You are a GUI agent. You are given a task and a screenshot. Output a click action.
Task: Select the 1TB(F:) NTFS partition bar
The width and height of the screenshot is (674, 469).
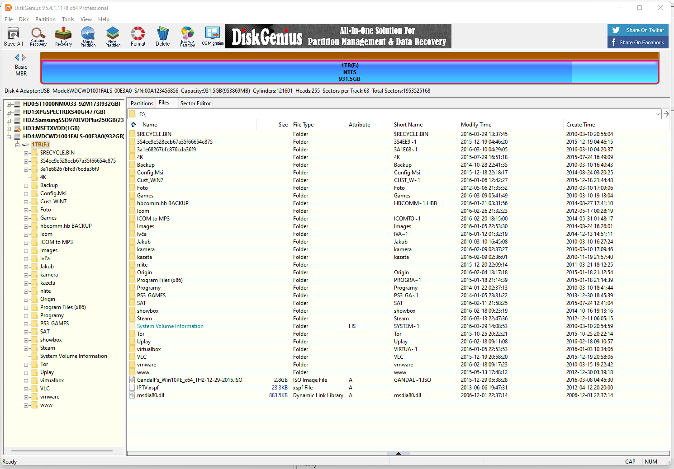(349, 72)
